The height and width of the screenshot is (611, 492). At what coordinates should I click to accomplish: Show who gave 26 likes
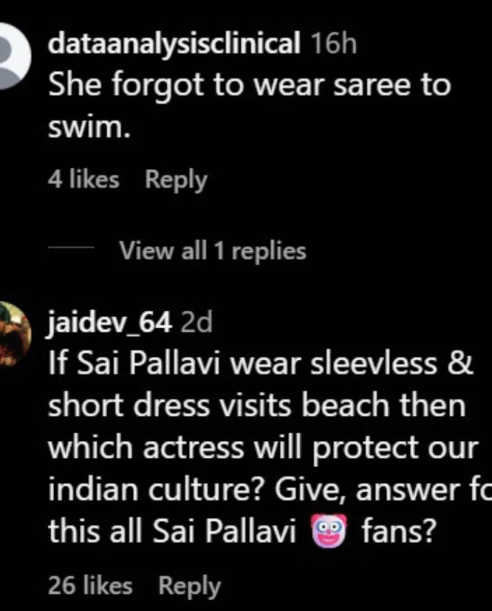[90, 585]
